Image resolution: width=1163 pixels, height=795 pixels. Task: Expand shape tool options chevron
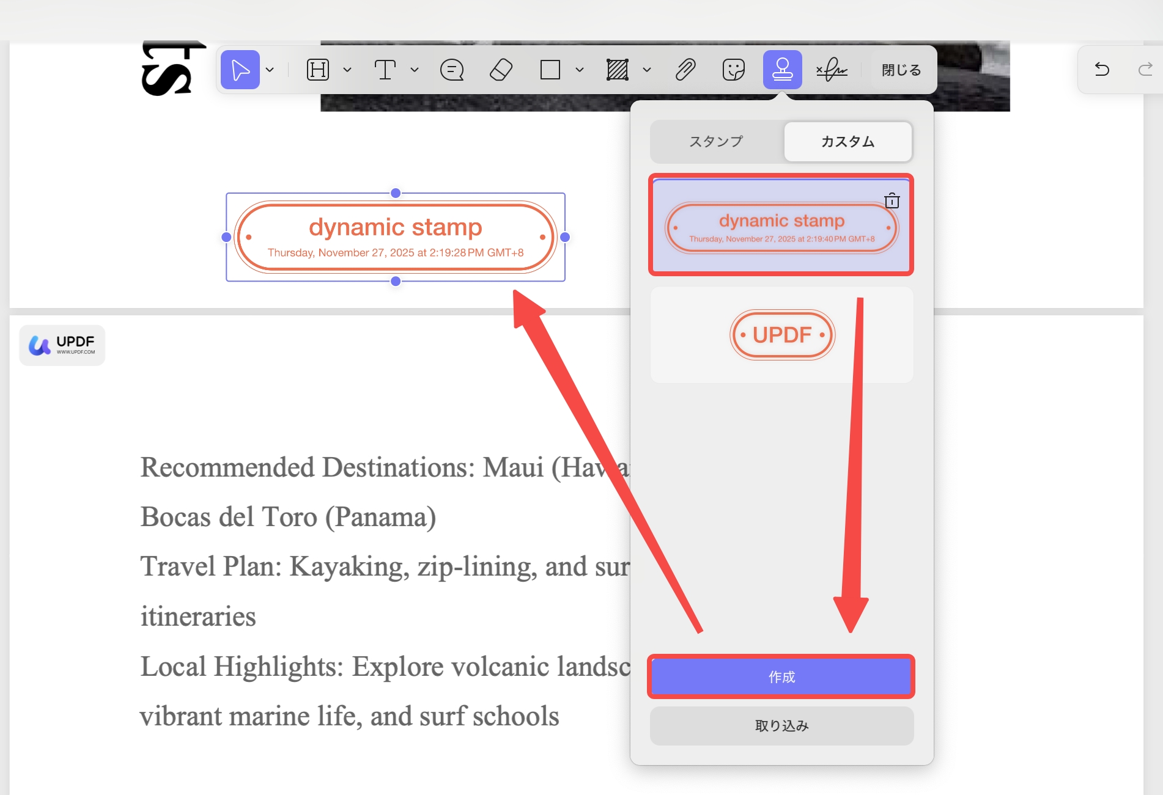580,70
